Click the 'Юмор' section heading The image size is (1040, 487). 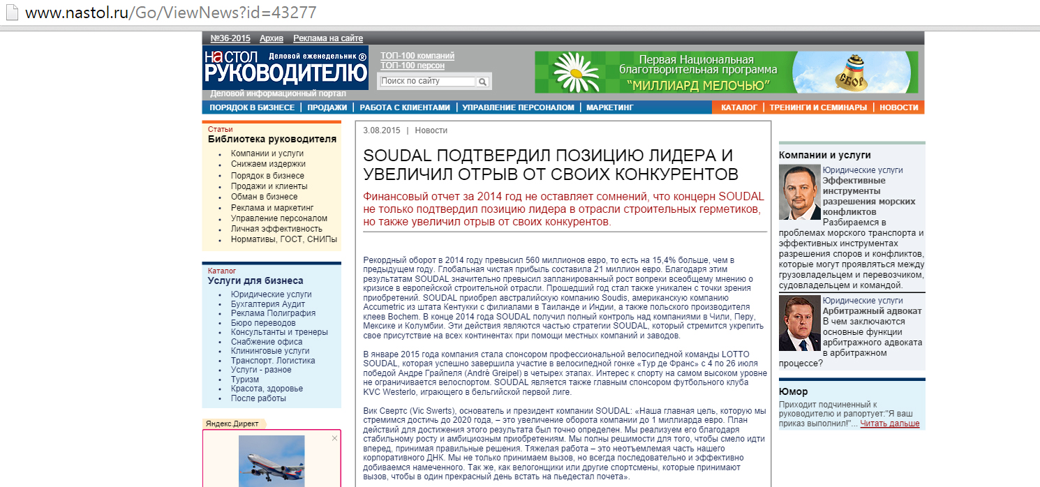coord(793,391)
